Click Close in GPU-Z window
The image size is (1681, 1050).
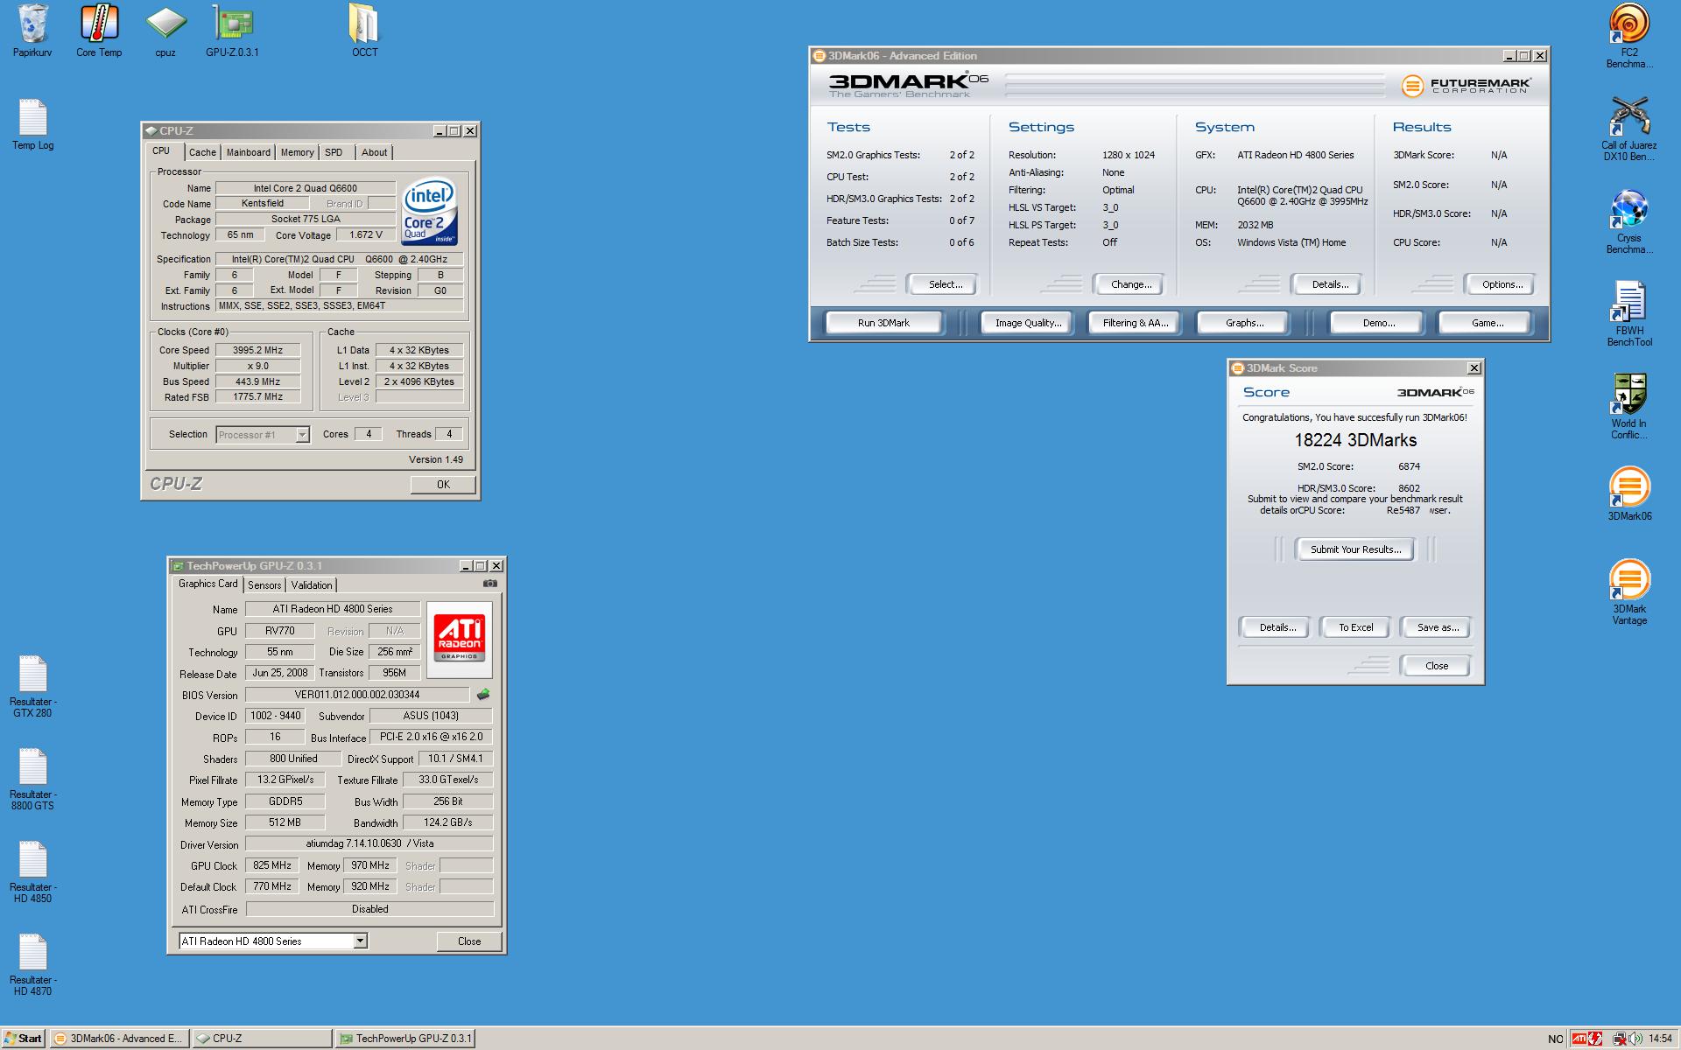469,941
